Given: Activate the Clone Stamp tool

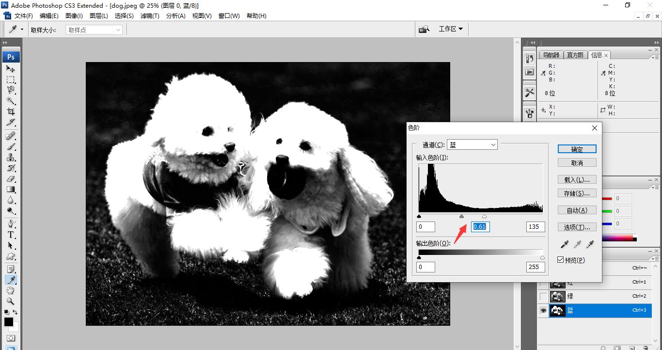Looking at the screenshot, I should pyautogui.click(x=11, y=156).
